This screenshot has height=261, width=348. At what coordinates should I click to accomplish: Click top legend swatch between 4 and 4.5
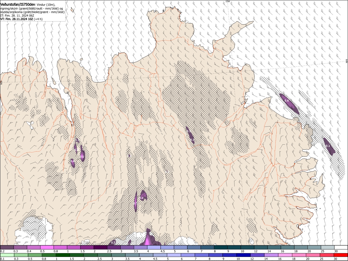154,247
